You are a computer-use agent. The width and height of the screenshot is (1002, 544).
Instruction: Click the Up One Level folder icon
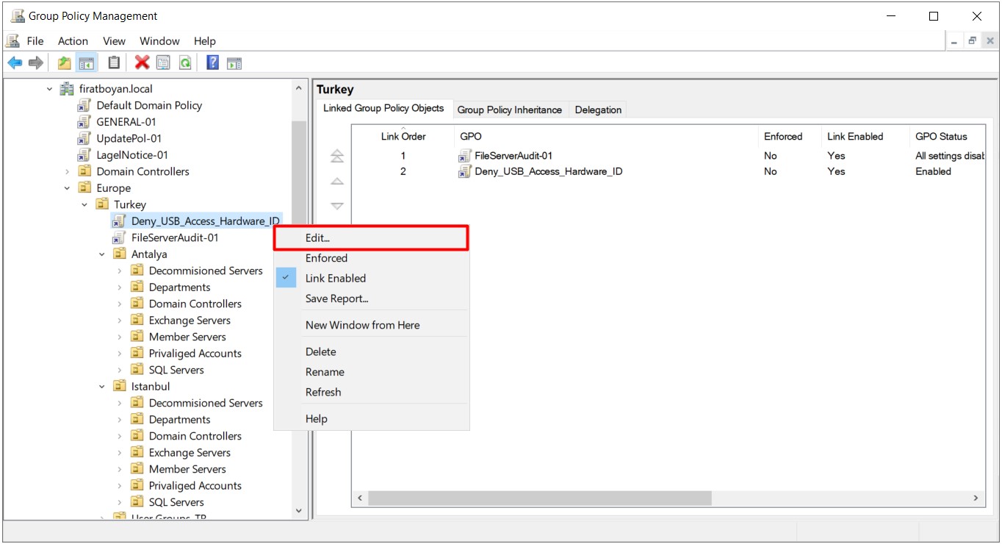pos(65,63)
